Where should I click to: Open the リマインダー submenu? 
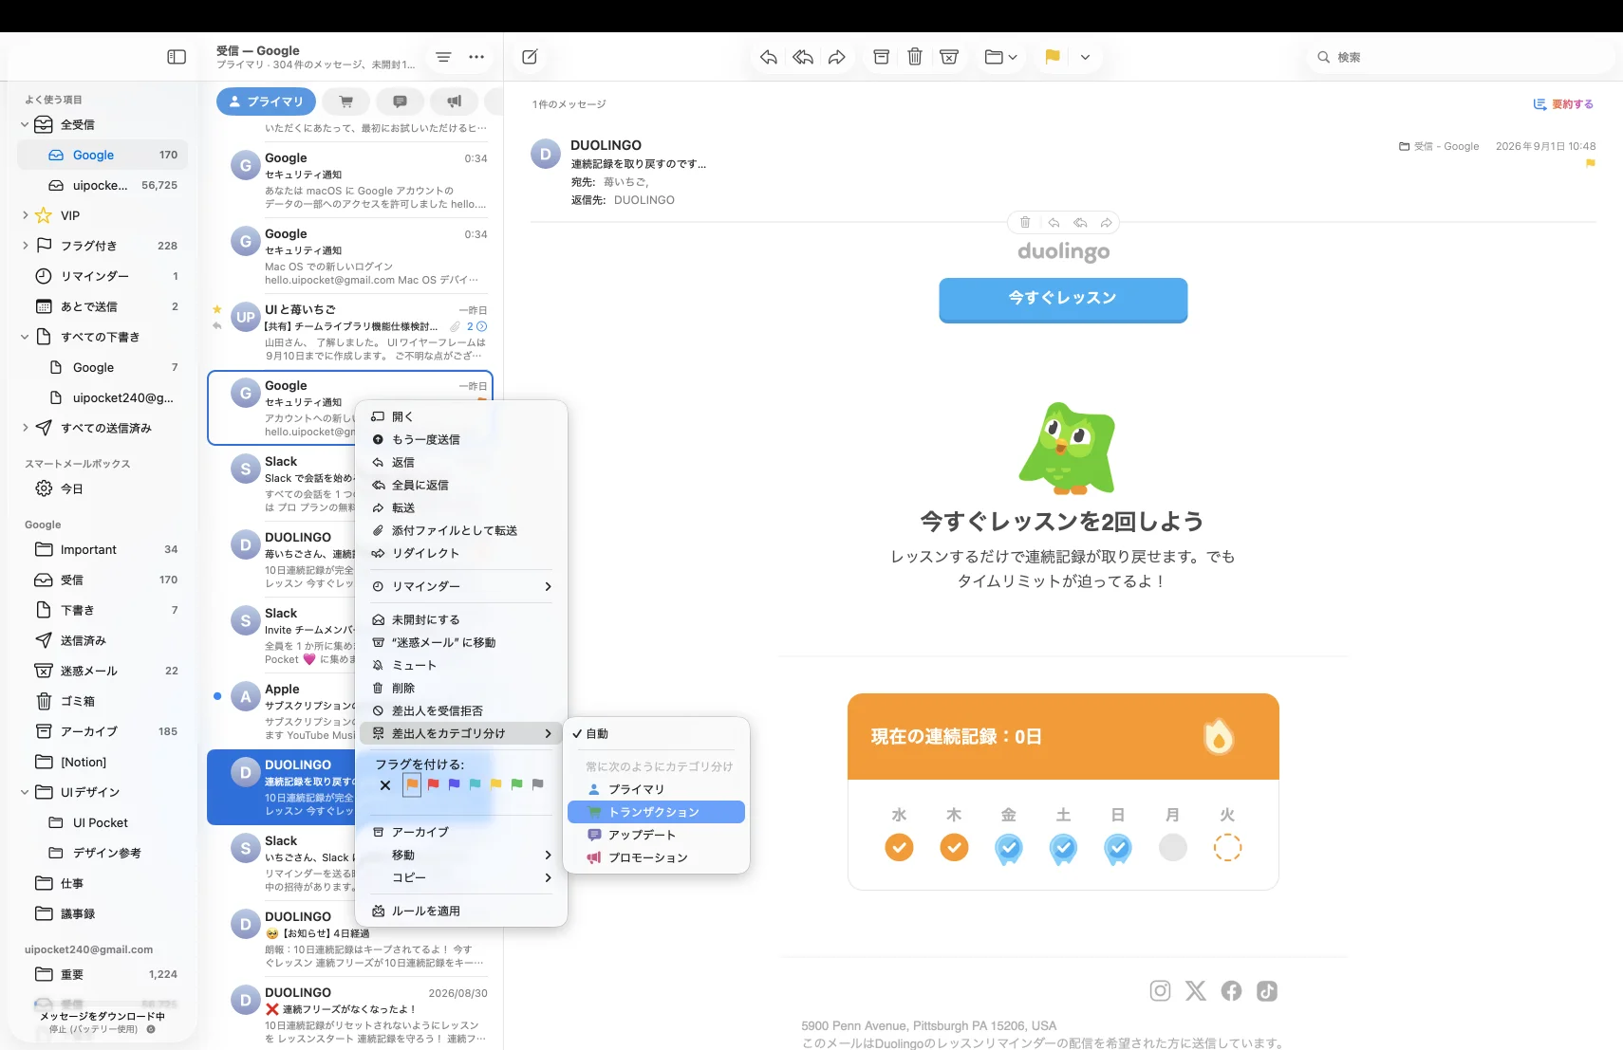461,586
